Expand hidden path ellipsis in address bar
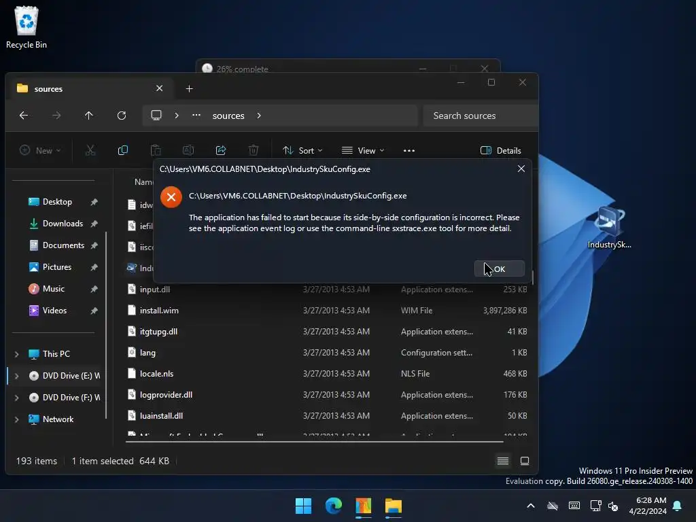Viewport: 696px width, 522px height. tap(196, 116)
